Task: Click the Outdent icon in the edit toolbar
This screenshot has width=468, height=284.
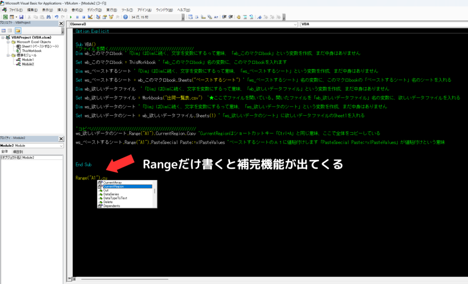Action: click(x=231, y=17)
